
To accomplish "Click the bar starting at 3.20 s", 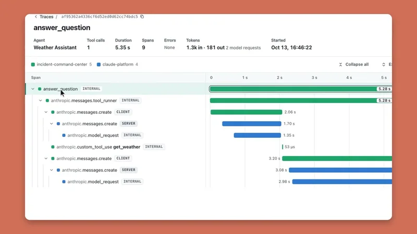I will [337, 159].
